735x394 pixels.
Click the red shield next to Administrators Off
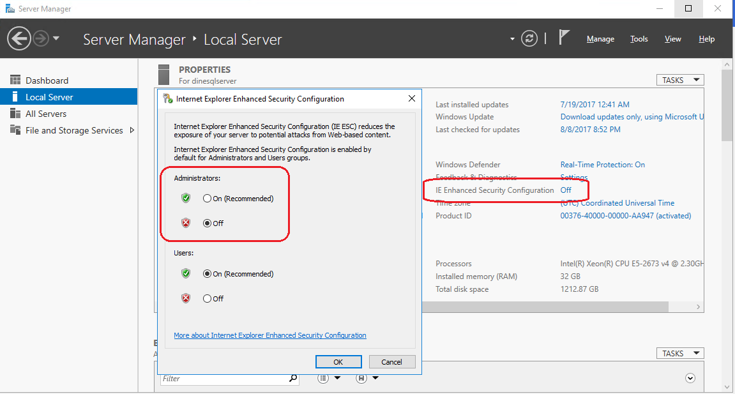[186, 223]
